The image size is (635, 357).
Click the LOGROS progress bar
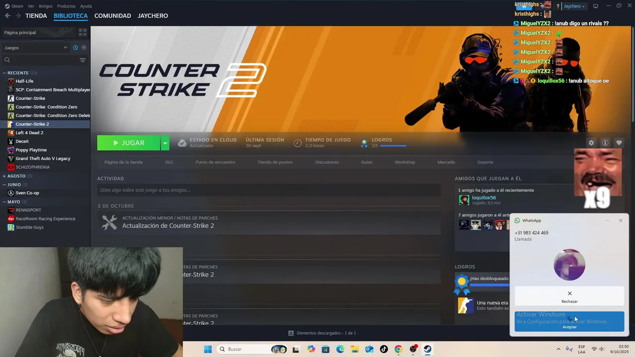click(x=393, y=146)
